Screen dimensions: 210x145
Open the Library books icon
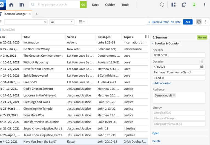pos(22,5)
